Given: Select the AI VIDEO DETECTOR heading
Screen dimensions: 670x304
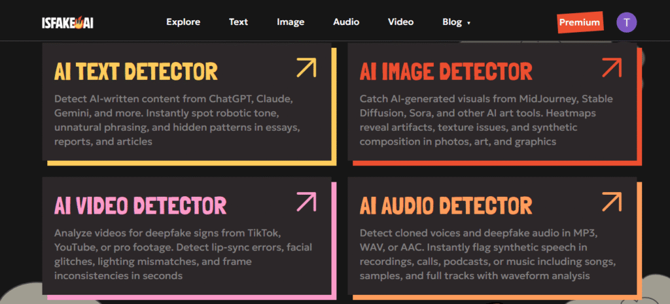Looking at the screenshot, I should click(x=140, y=205).
